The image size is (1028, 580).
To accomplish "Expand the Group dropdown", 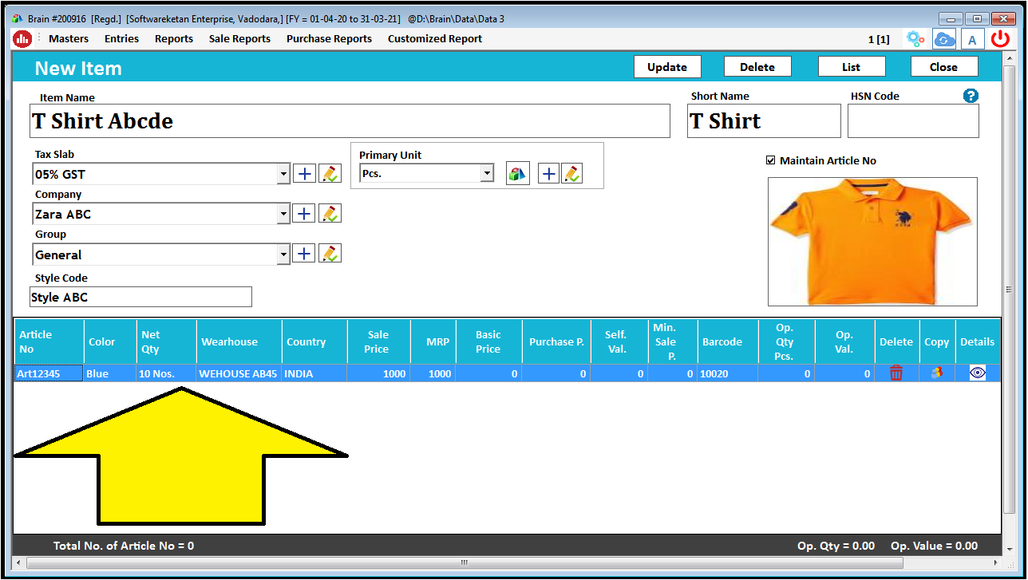I will click(x=283, y=253).
